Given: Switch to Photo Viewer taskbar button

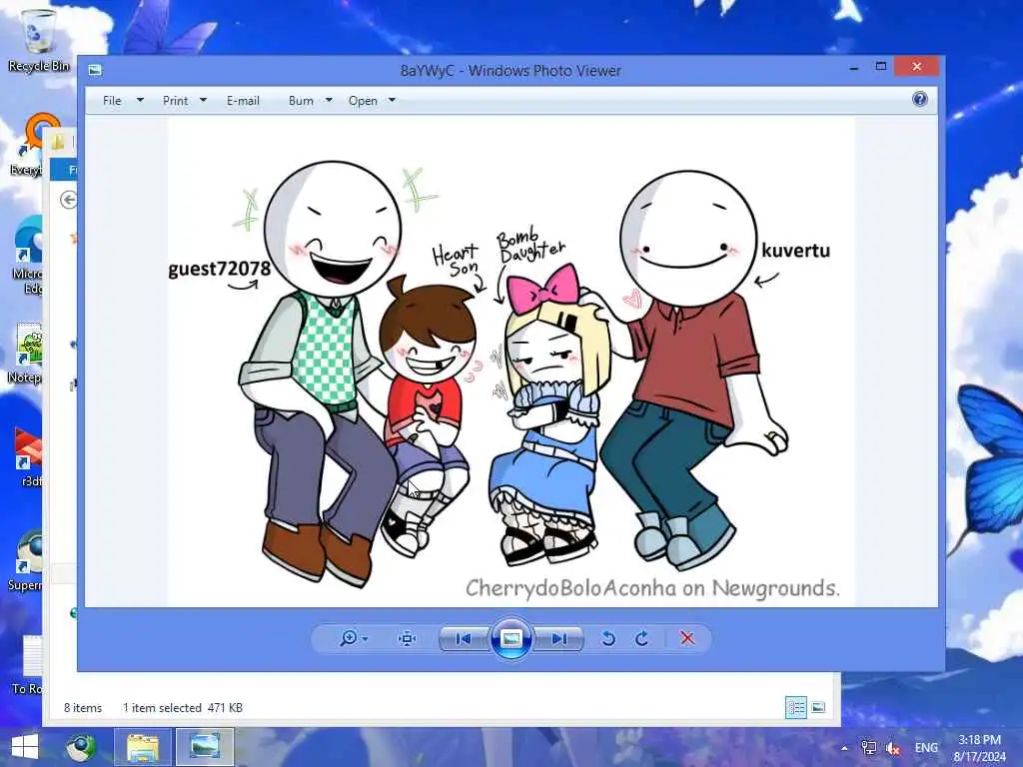Looking at the screenshot, I should (204, 747).
